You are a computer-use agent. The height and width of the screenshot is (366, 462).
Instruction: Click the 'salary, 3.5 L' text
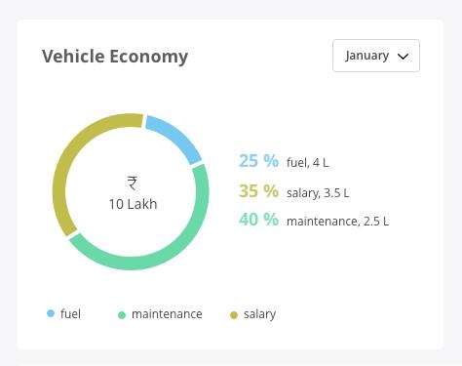(x=318, y=193)
